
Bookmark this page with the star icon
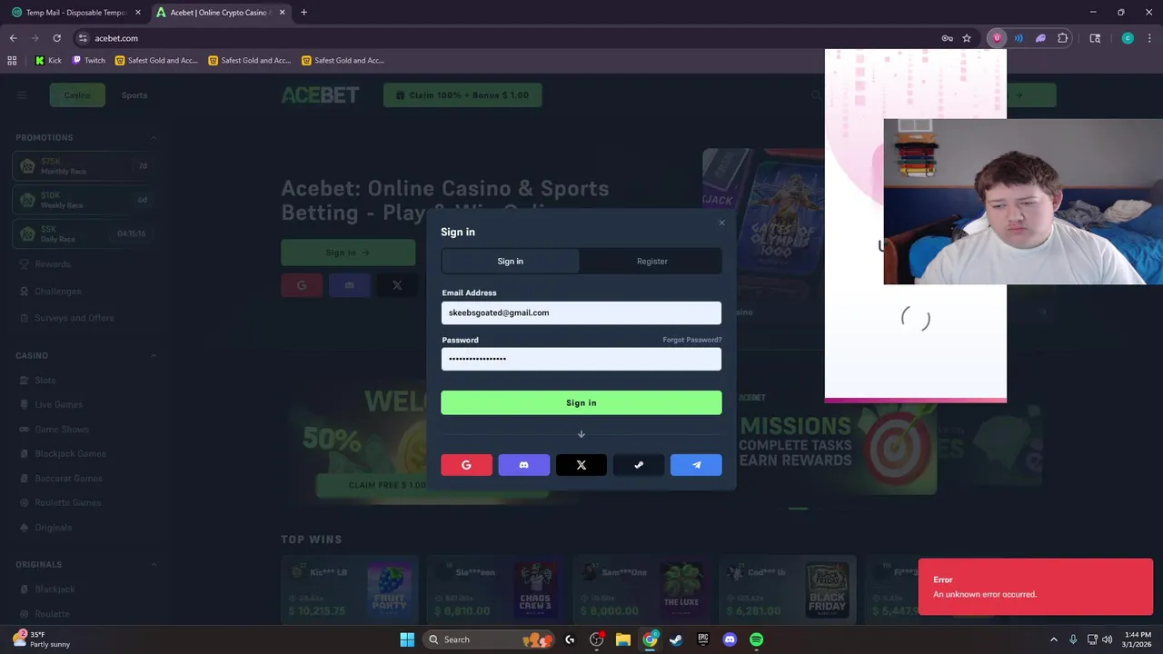pyautogui.click(x=967, y=38)
